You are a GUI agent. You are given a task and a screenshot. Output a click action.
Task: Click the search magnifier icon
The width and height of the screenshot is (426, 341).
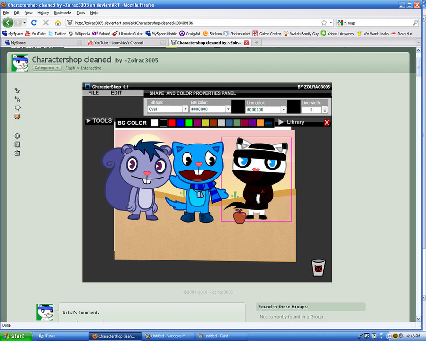coord(416,23)
